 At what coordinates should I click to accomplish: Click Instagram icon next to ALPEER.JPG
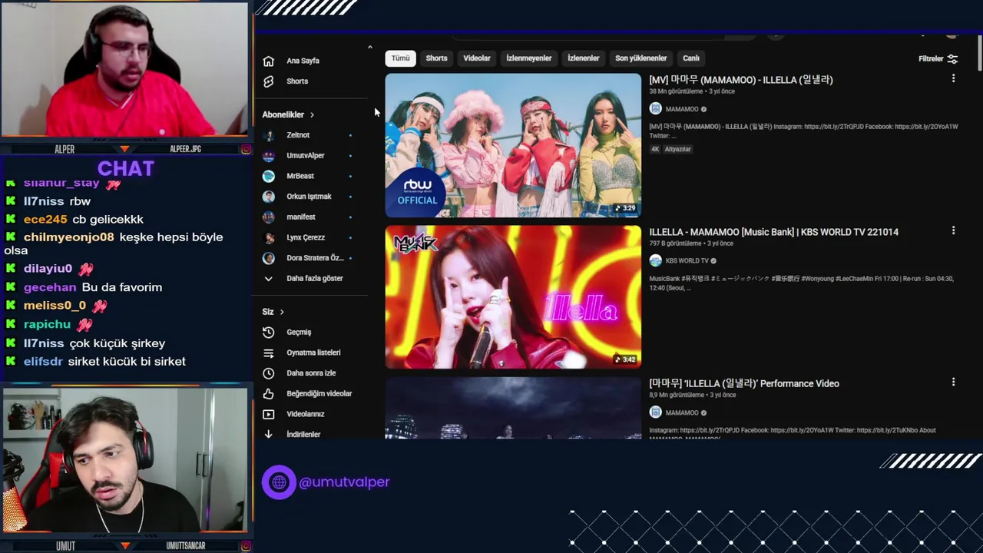[246, 149]
